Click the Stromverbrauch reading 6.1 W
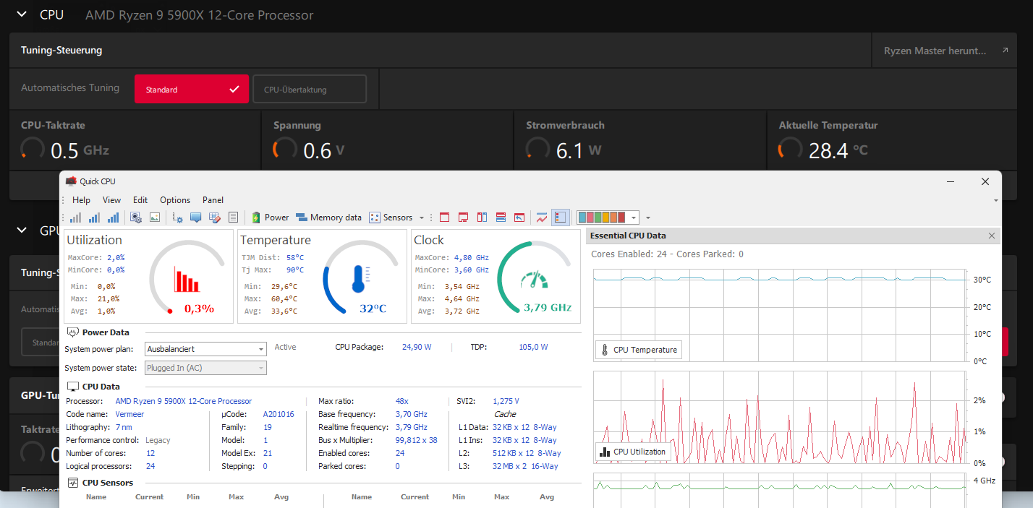Viewport: 1033px width, 508px height. 579,150
